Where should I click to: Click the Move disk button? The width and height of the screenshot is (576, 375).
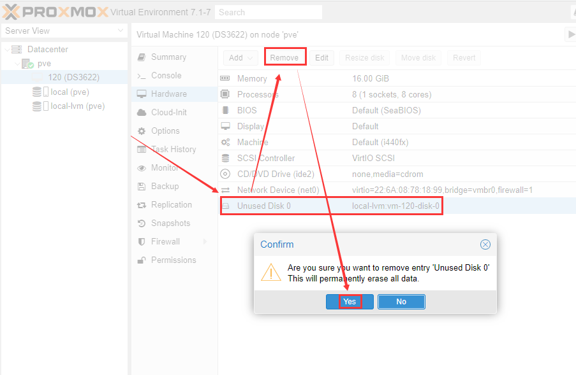(418, 57)
